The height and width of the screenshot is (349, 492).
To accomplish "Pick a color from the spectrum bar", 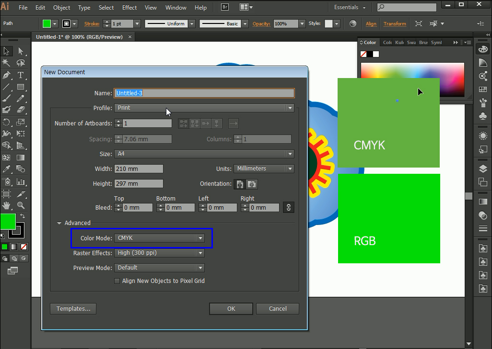I will (x=412, y=70).
